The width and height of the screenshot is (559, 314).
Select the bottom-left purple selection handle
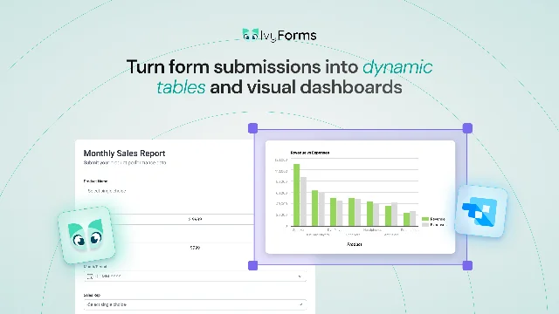[x=252, y=265]
